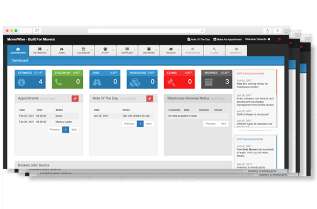Click the Archives box icon

(x=209, y=82)
